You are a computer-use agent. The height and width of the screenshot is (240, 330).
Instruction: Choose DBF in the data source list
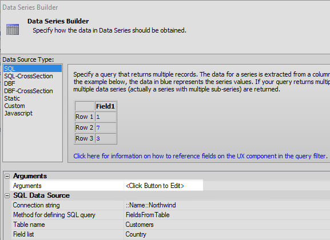tap(10, 83)
